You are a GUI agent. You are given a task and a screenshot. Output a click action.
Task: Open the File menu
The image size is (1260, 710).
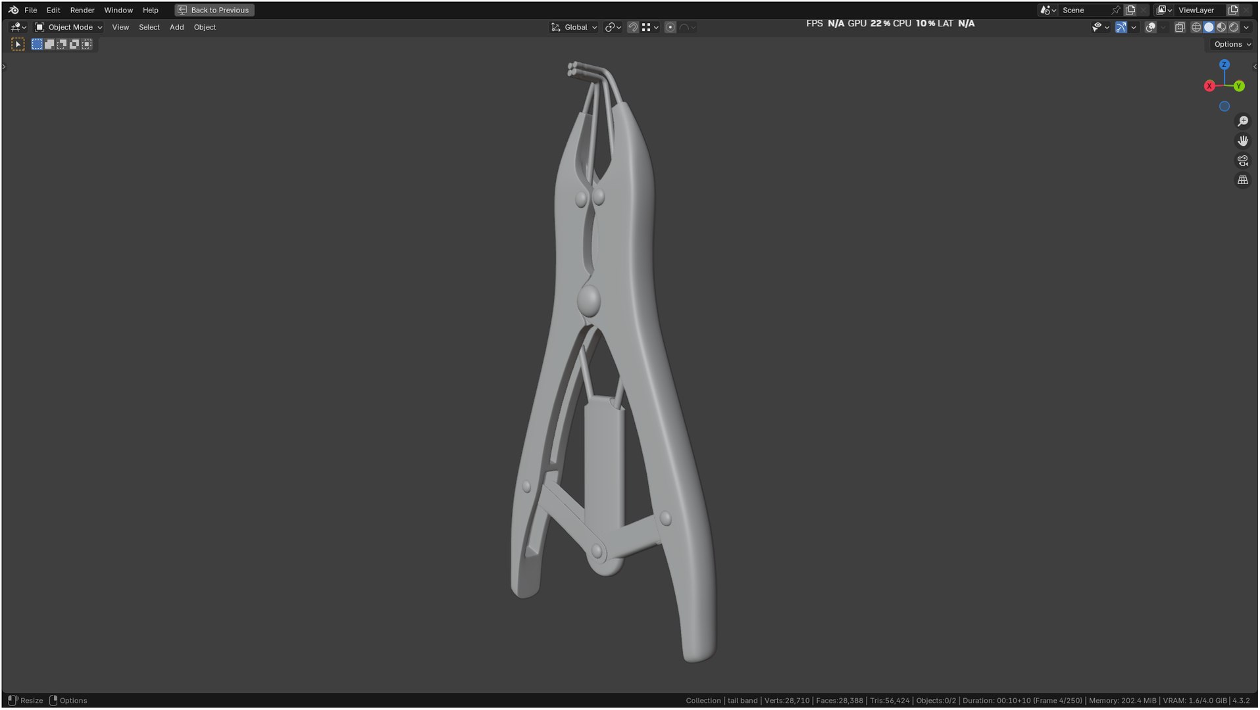(x=30, y=10)
